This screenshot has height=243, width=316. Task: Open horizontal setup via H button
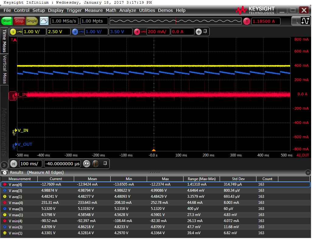13,164
